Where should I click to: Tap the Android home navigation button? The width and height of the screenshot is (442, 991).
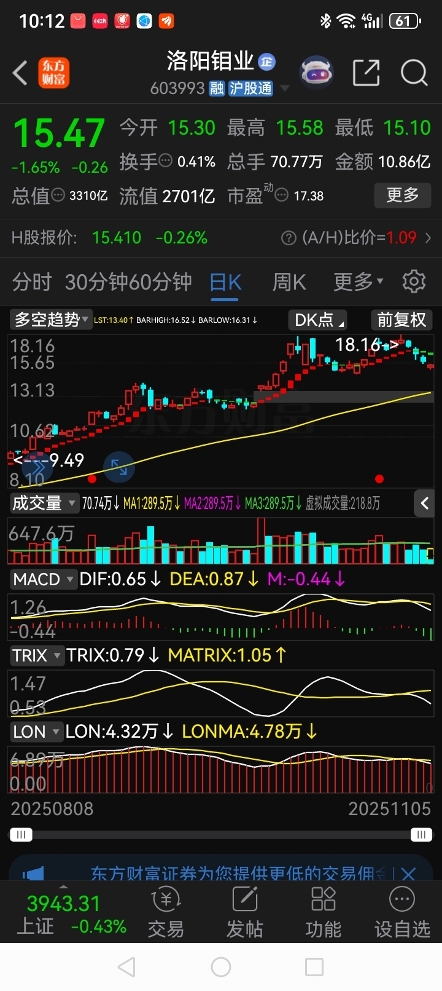[221, 967]
